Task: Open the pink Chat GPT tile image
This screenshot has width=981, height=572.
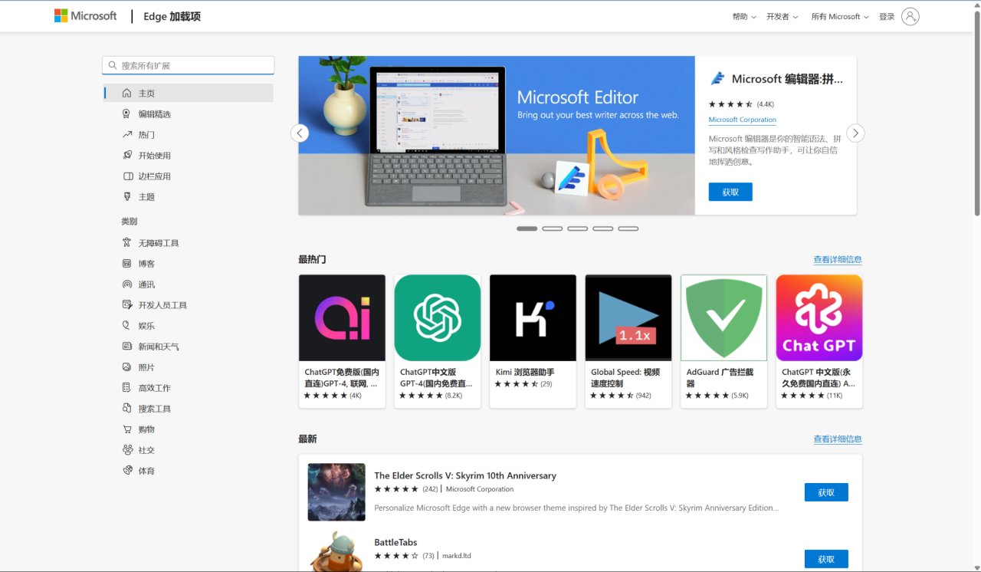Action: click(x=819, y=317)
